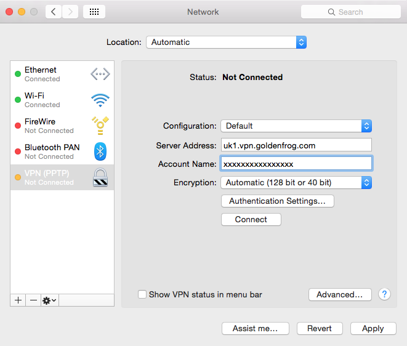Open the help question mark

pos(384,294)
